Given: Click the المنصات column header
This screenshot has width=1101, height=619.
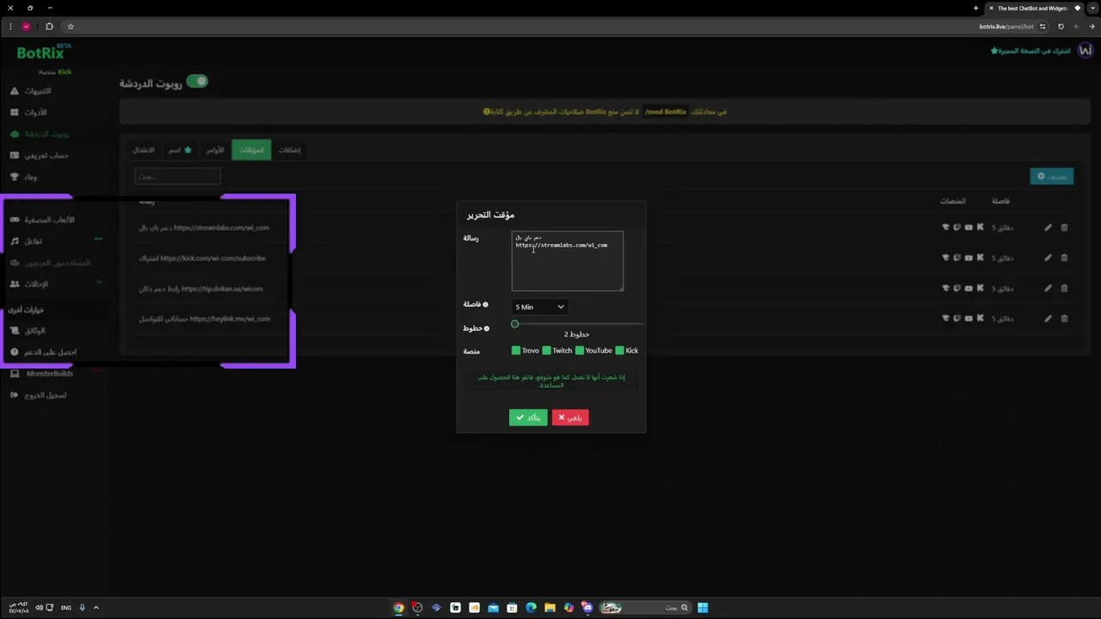Looking at the screenshot, I should tap(953, 201).
